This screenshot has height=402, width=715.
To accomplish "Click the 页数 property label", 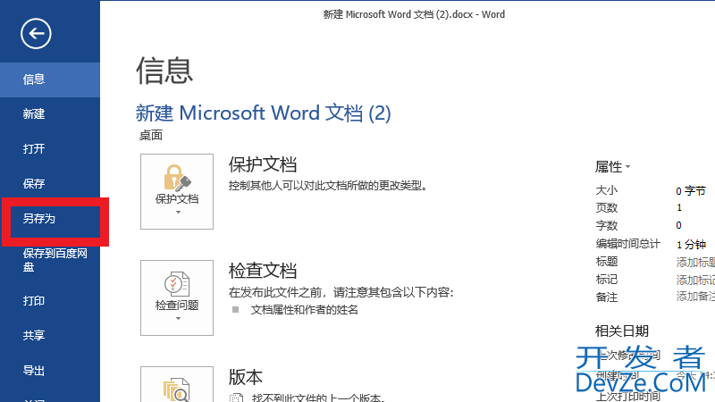I will 607,208.
